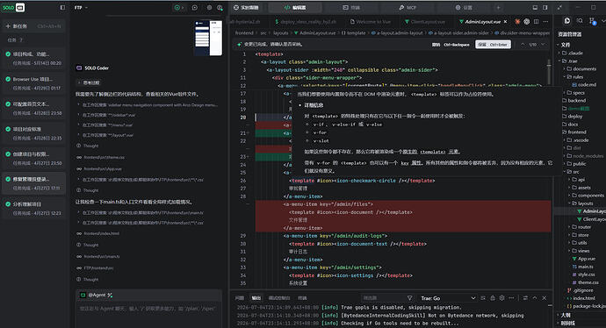Open the preview thumbnail image in chat
Viewport: 606px width, 328px height.
point(208,38)
